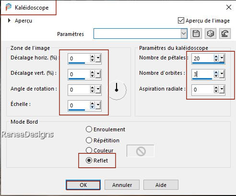Click the randomize parameters dice icon

[x=211, y=34]
